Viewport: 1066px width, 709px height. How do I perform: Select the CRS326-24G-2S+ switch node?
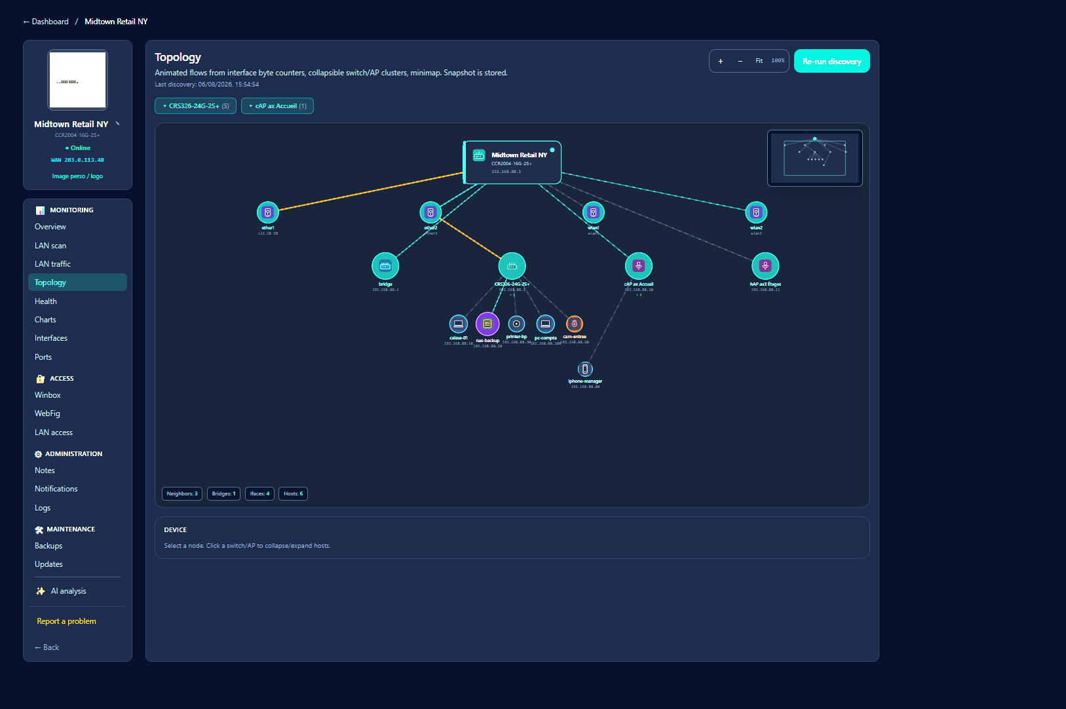click(x=512, y=266)
